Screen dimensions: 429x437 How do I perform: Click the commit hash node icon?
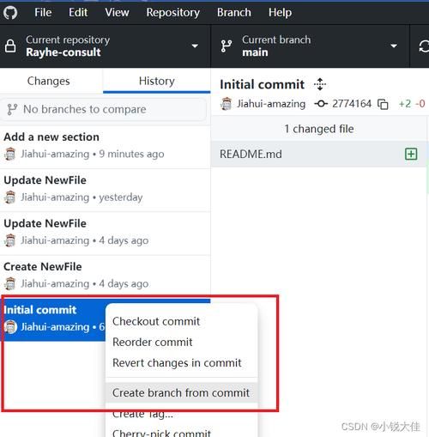[321, 104]
